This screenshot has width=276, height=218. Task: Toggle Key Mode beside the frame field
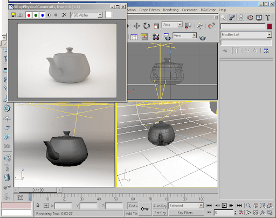[x=209, y=213]
